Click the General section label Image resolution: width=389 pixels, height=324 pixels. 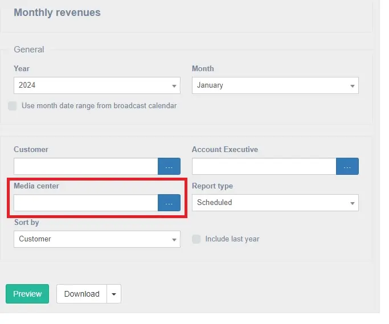[x=29, y=50]
